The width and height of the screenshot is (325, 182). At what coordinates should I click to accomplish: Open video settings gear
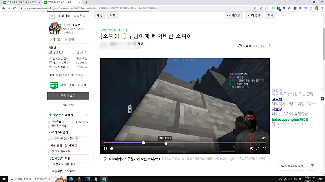click(x=251, y=148)
